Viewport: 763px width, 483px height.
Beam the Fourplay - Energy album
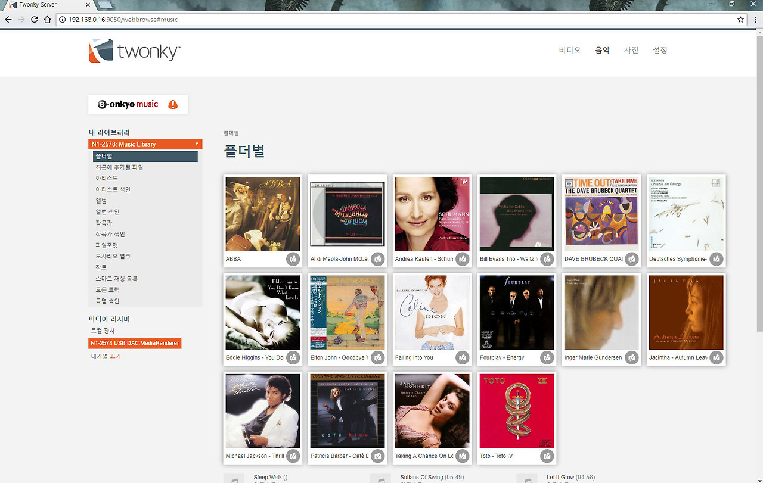click(x=547, y=357)
